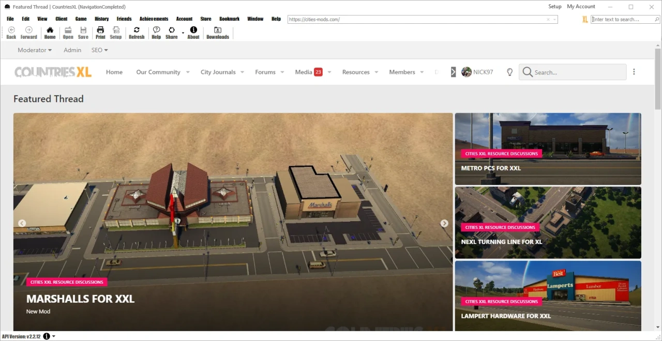662x341 pixels.
Task: Click Setup in title bar
Action: (x=555, y=7)
